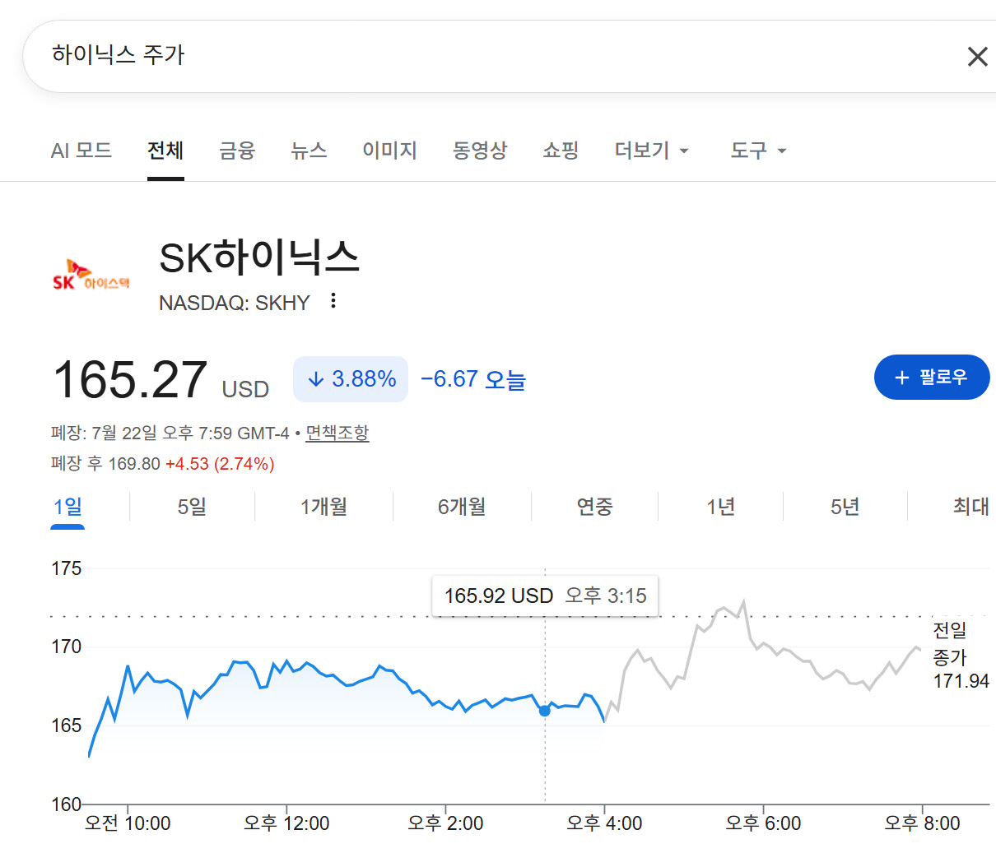Open the 면책조항 disclaimer link
This screenshot has height=853, width=996.
click(337, 433)
